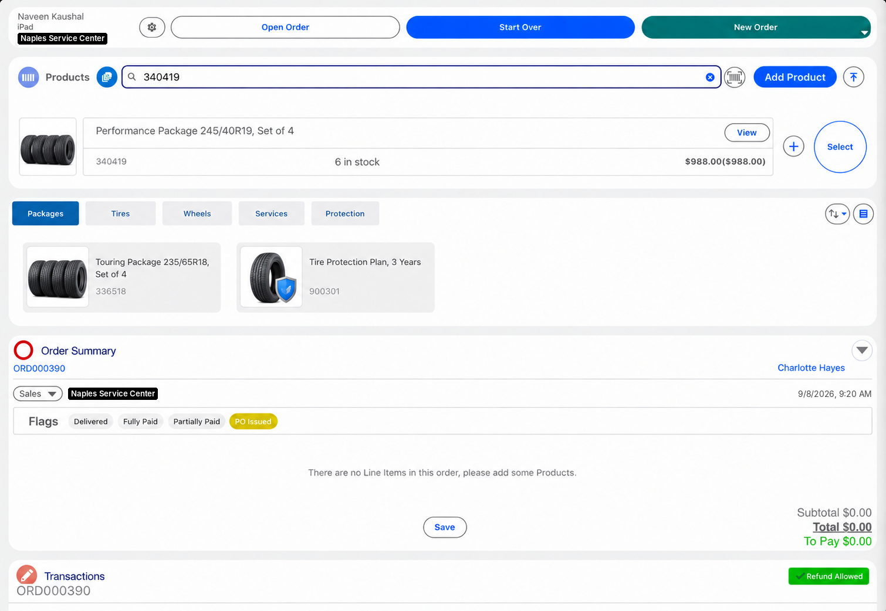Expand the New Order dropdown arrow
This screenshot has height=611, width=886.
(x=864, y=33)
